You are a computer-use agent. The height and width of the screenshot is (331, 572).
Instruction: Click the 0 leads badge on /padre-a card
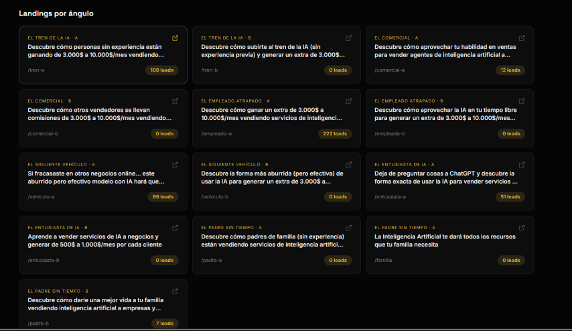[338, 260]
